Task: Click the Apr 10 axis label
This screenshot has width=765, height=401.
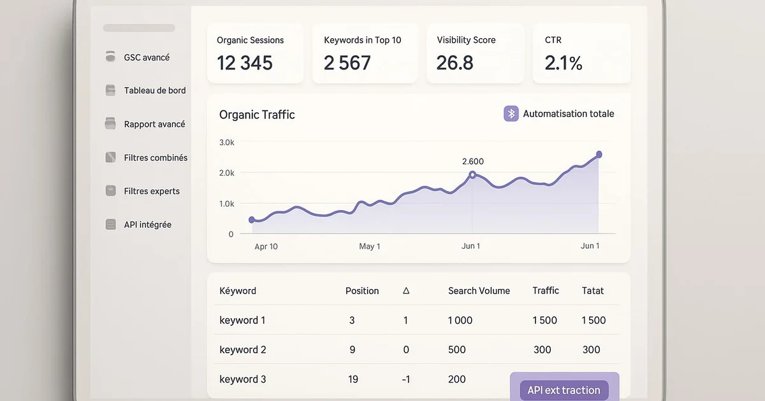Action: 266,246
